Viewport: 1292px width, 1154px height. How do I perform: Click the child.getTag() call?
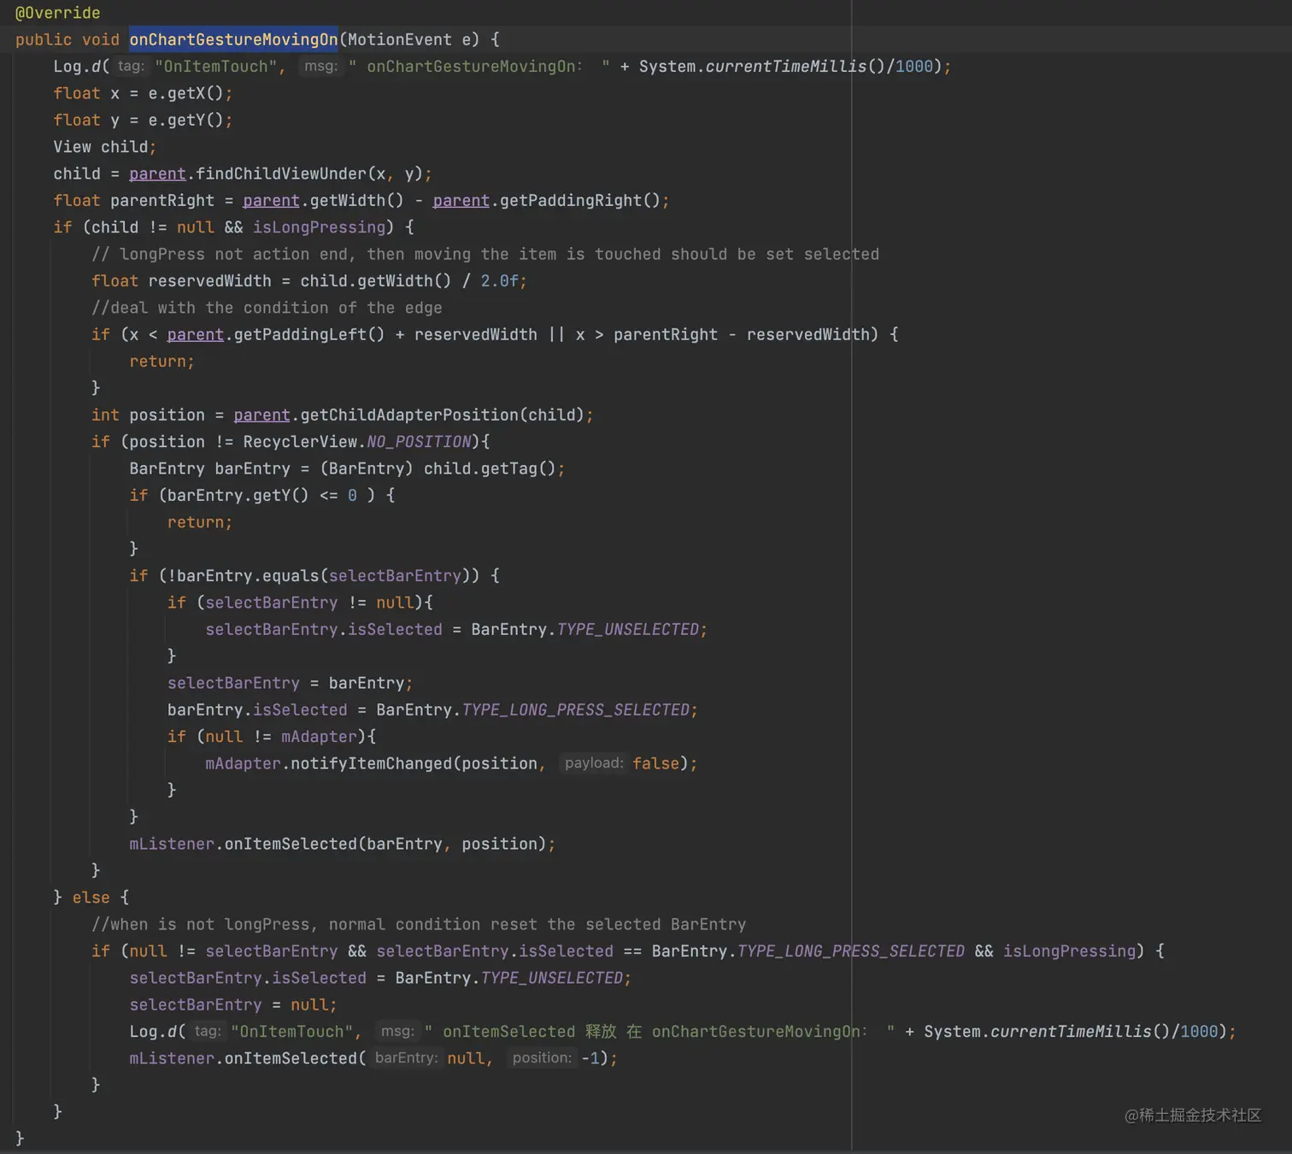pyautogui.click(x=490, y=468)
